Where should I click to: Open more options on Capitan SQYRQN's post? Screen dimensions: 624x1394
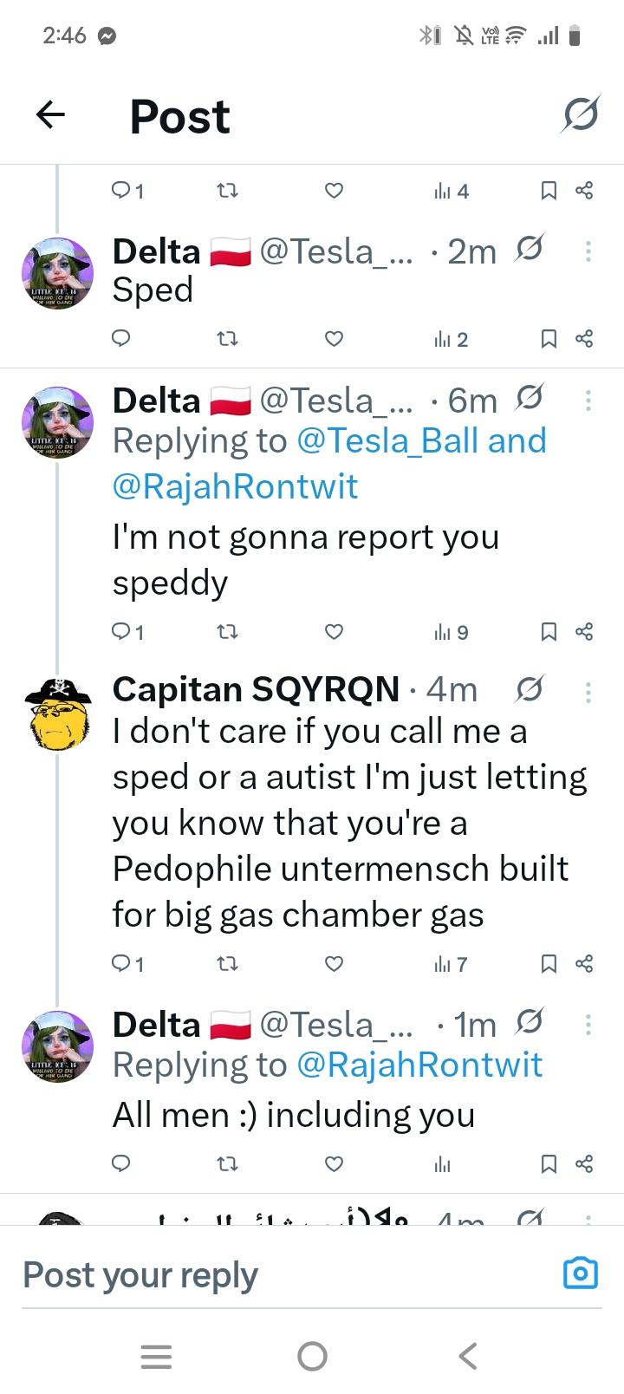pos(588,691)
